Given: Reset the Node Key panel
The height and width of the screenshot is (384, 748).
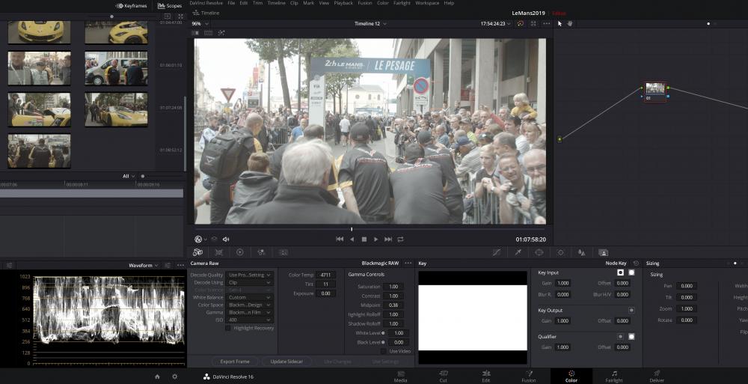Looking at the screenshot, I should [636, 263].
